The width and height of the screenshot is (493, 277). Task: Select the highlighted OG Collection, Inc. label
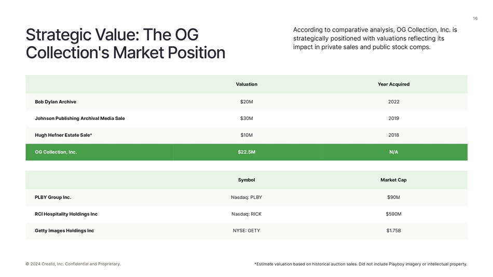coord(56,152)
